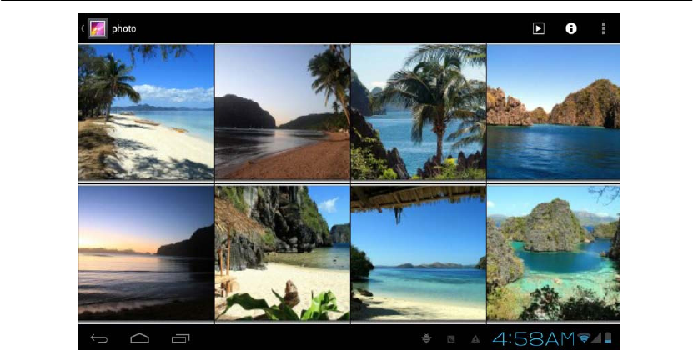Tap the warning triangle notification icon
The width and height of the screenshot is (693, 350).
pyautogui.click(x=475, y=339)
